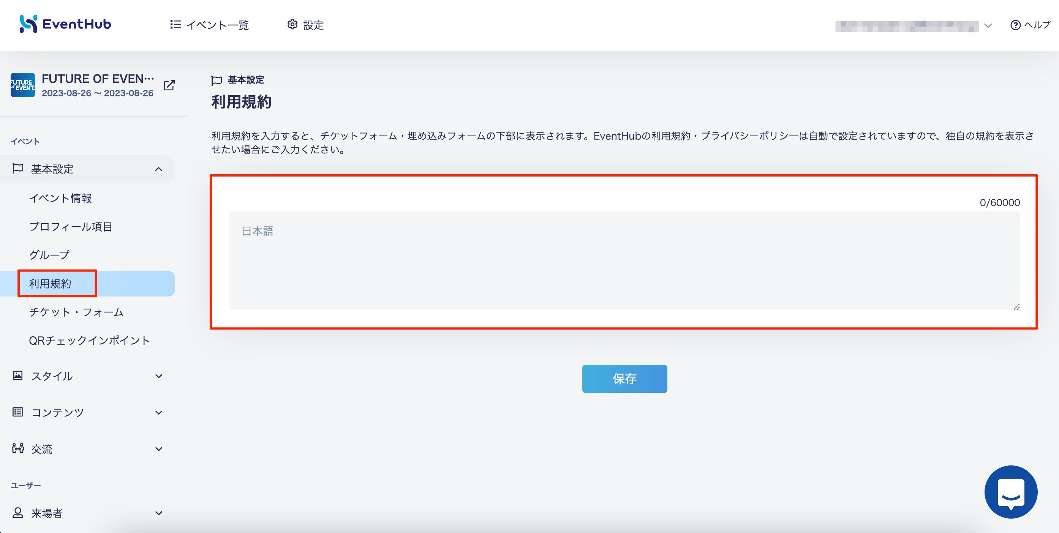
Task: Expand the スタイル section chevron
Action: click(x=159, y=376)
